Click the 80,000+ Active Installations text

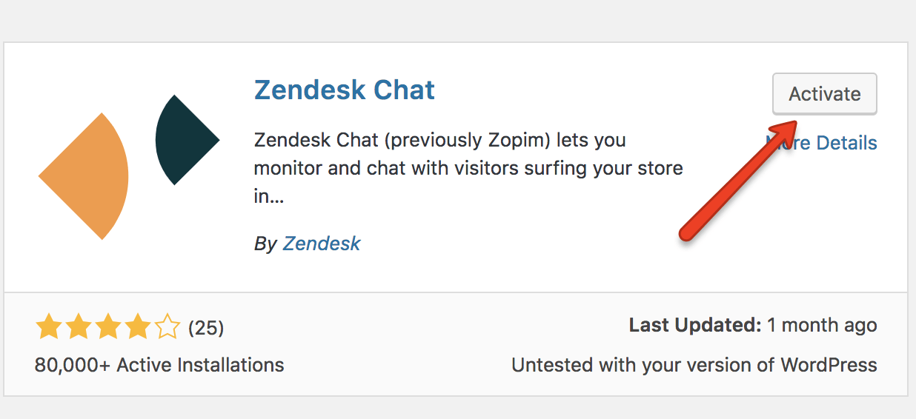[159, 365]
